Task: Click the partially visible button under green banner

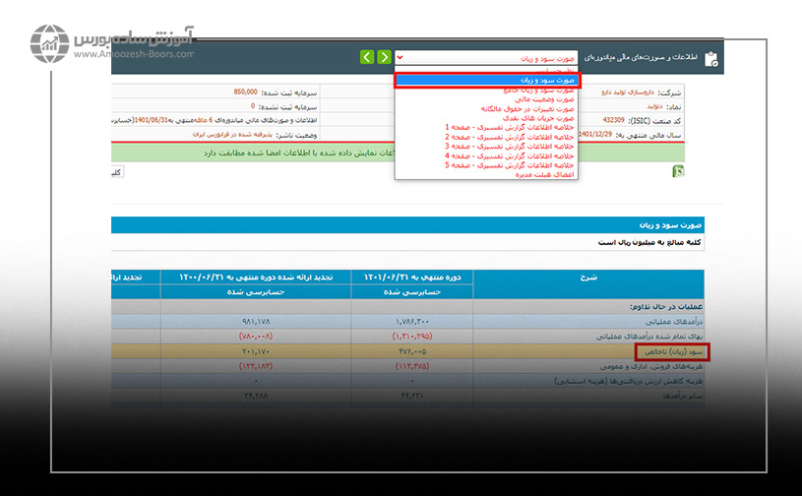Action: coord(116,172)
